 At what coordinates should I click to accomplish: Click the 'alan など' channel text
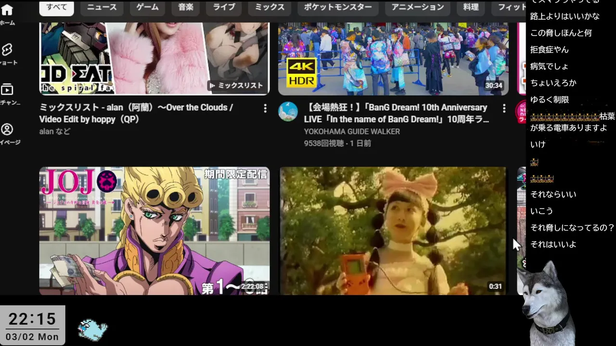(x=54, y=131)
